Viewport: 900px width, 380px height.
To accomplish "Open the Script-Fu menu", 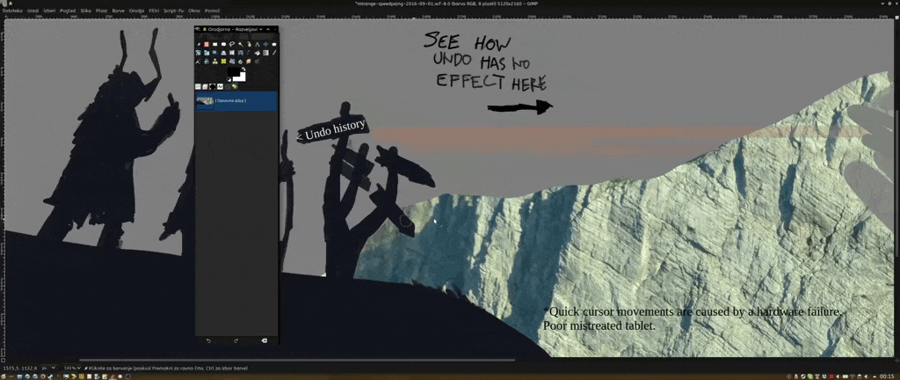I will (173, 11).
